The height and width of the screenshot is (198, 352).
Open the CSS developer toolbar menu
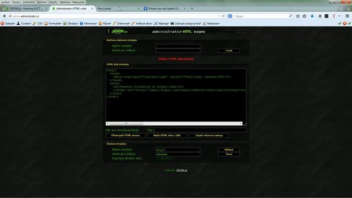(x=38, y=23)
